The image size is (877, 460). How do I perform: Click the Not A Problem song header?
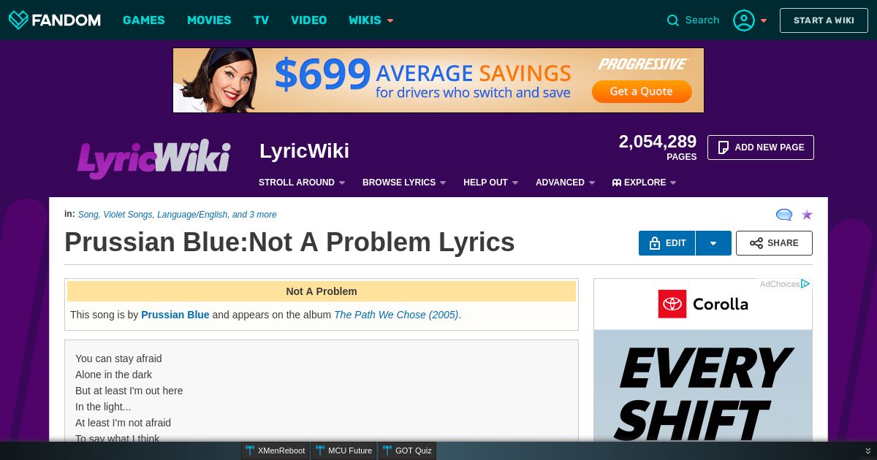pyautogui.click(x=322, y=291)
